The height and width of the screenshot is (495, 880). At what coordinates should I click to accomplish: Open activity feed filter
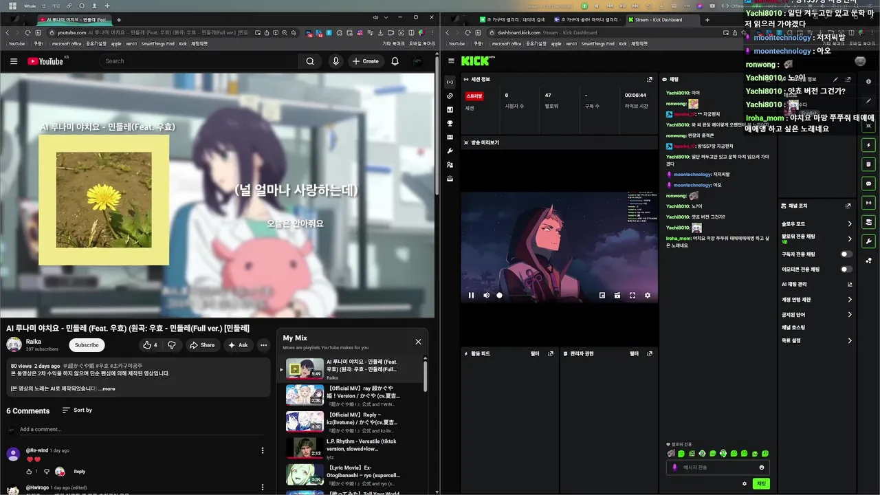[x=535, y=353]
